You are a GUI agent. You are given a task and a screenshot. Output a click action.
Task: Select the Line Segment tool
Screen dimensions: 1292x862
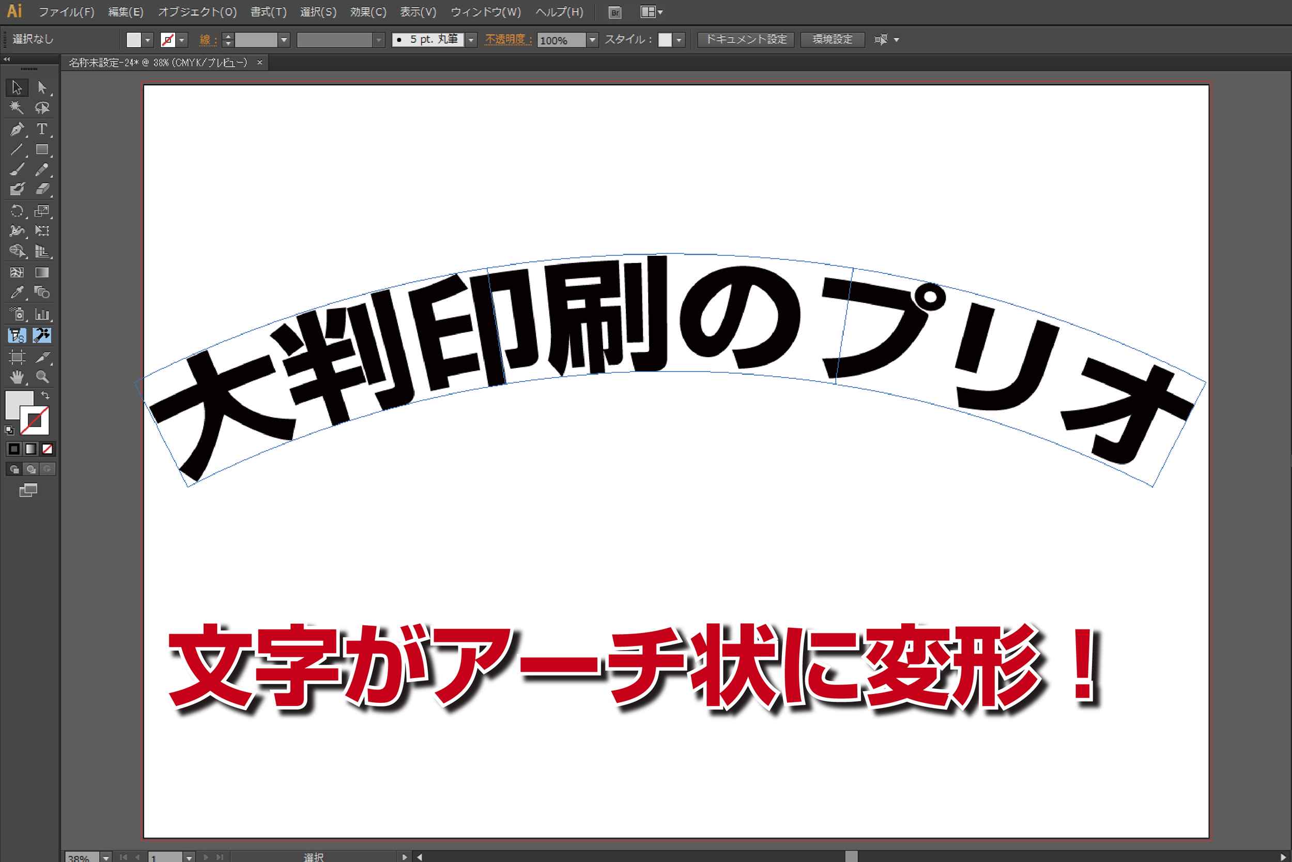tap(17, 149)
